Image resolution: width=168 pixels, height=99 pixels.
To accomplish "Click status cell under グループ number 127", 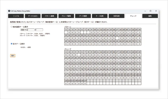I will coord(85,83).
